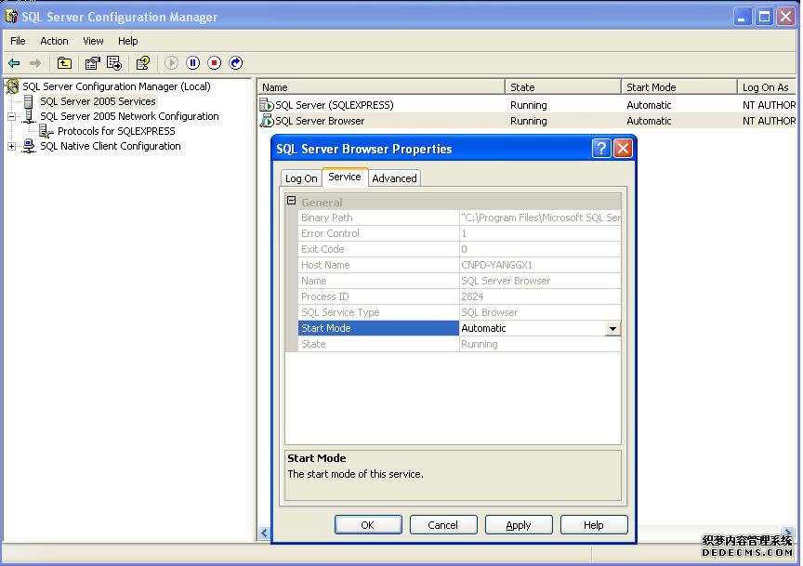Switch to the Log On tab
This screenshot has height=566, width=803.
pyautogui.click(x=300, y=178)
